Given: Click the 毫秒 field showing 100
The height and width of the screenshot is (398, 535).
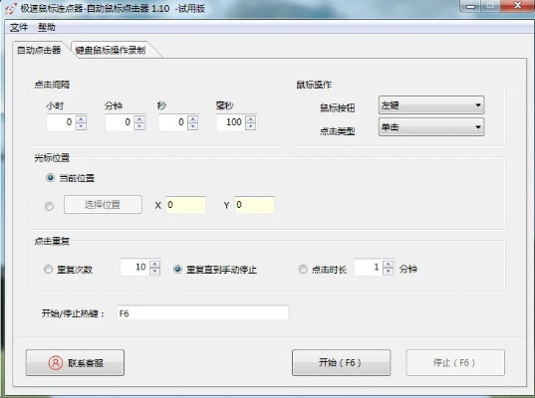Looking at the screenshot, I should click(x=231, y=122).
